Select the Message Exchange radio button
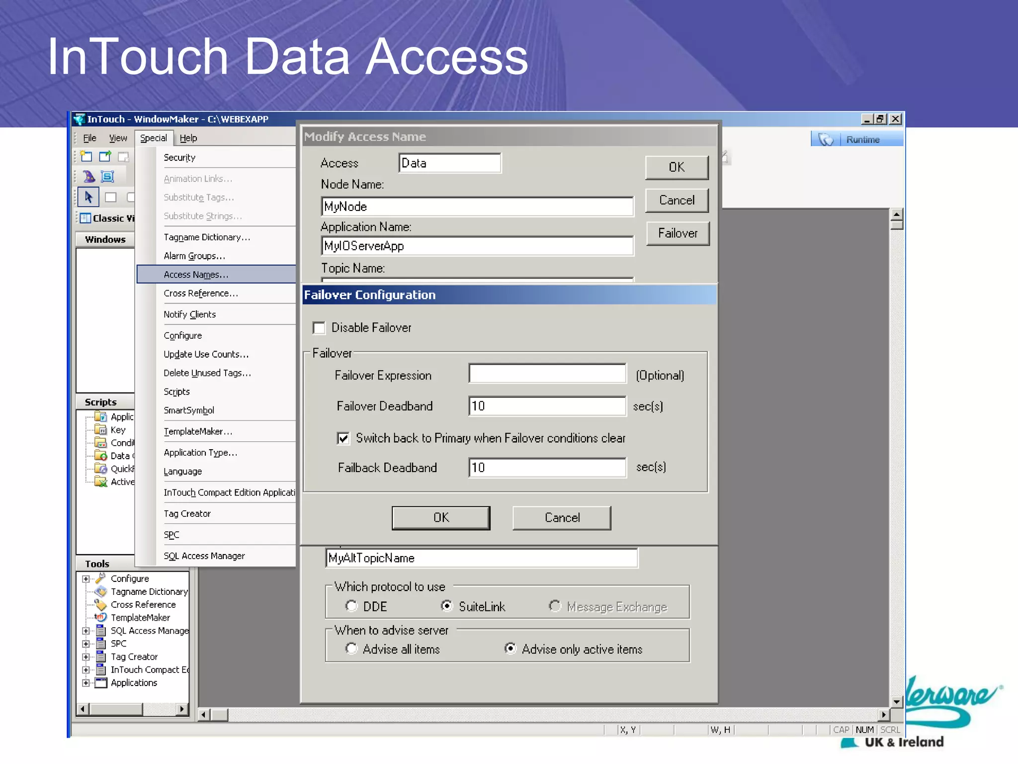Screen dimensions: 1018x764 pyautogui.click(x=555, y=606)
